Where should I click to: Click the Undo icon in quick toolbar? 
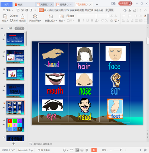[x=23, y=10]
